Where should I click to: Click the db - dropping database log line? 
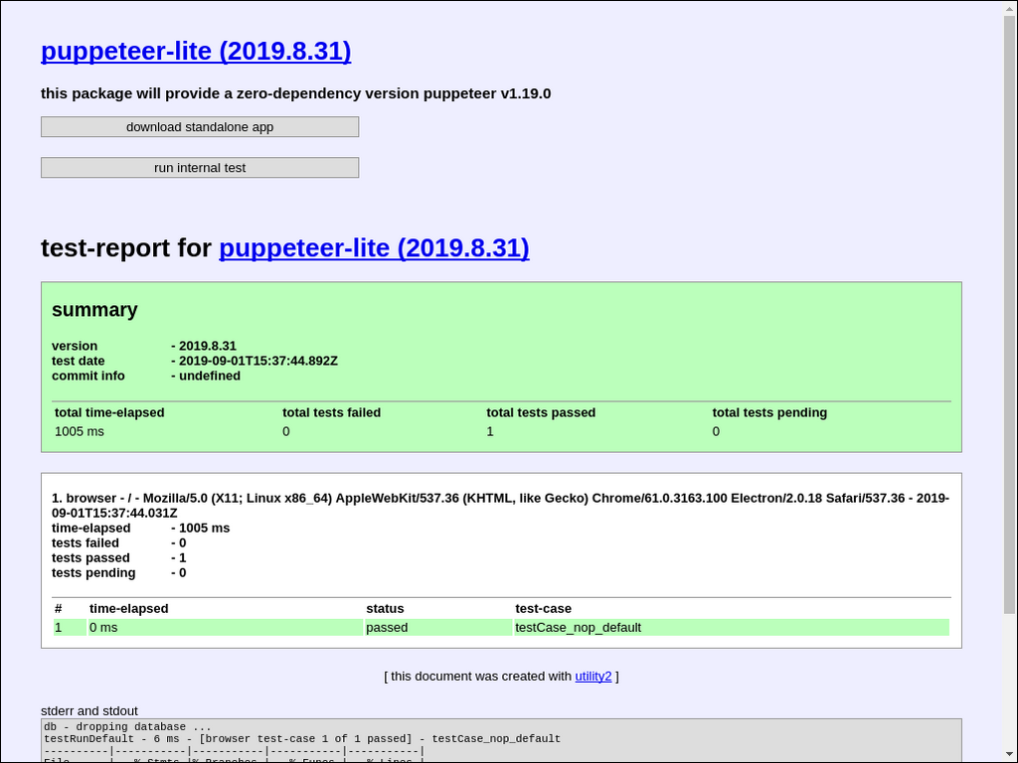(x=127, y=726)
